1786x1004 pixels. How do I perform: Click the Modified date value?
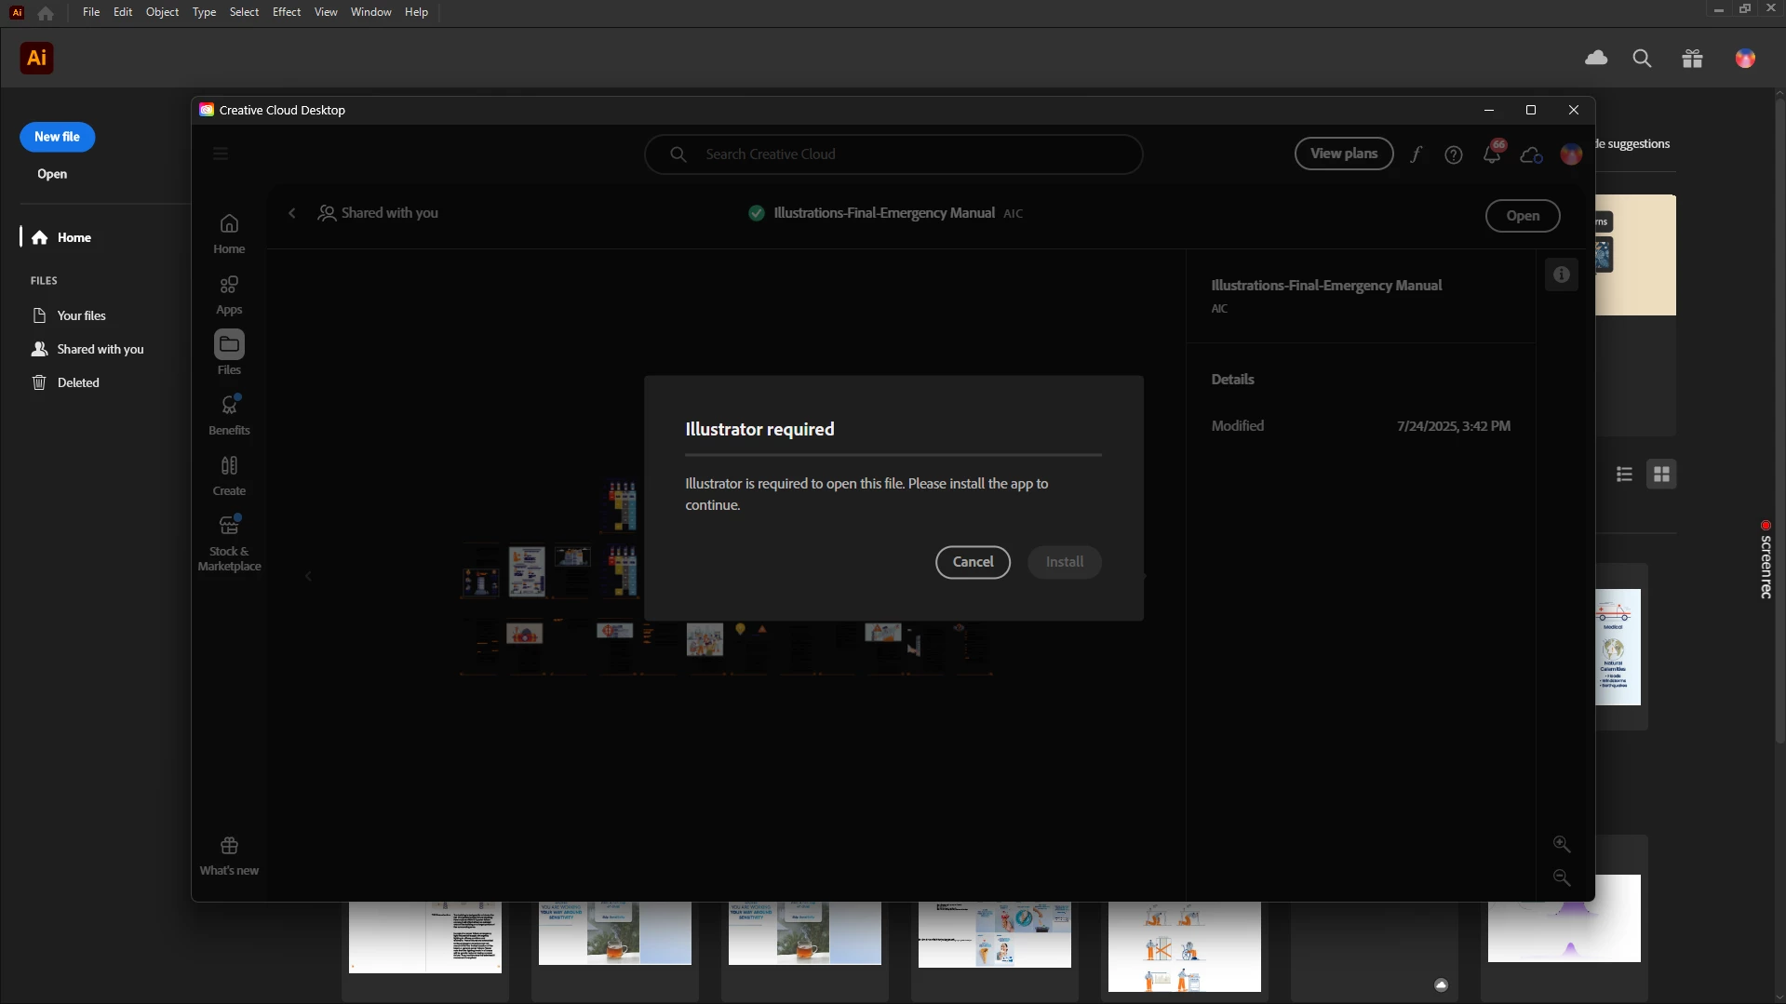click(x=1453, y=426)
